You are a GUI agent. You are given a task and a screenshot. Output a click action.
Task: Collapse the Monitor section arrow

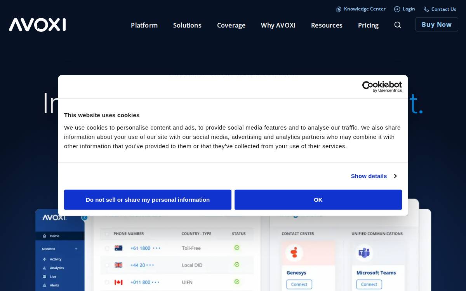pyautogui.click(x=76, y=249)
